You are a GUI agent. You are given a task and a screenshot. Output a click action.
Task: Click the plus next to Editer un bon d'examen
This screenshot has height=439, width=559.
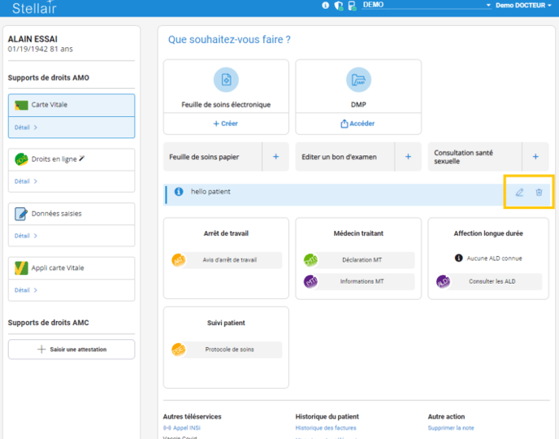[408, 157]
